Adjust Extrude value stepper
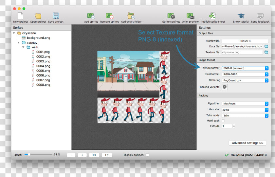The image size is (275, 177). pos(234,126)
